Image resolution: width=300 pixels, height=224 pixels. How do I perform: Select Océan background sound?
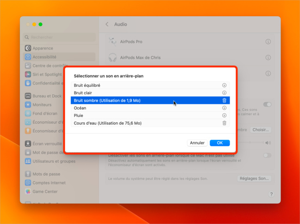coord(150,108)
